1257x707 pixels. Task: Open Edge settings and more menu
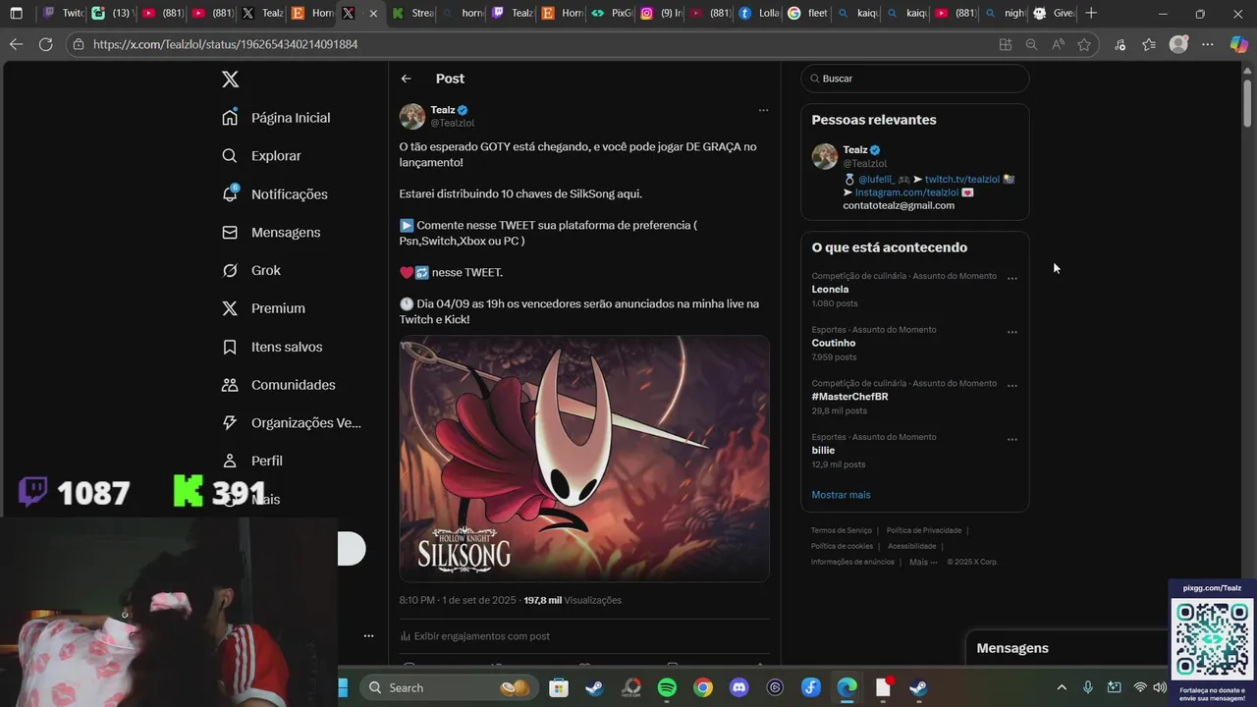(x=1208, y=44)
